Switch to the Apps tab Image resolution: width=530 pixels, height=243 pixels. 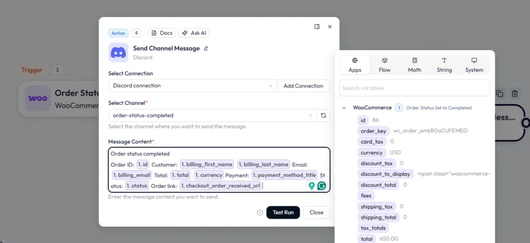tap(355, 65)
